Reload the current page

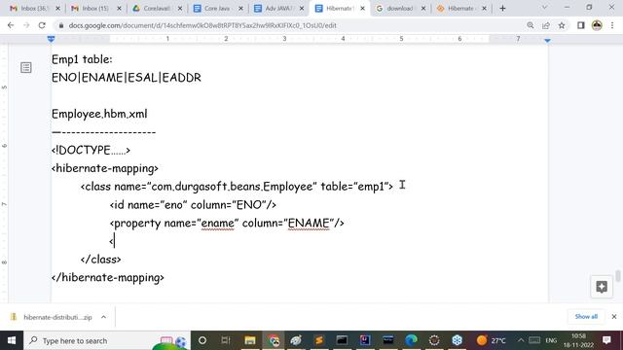(x=42, y=25)
